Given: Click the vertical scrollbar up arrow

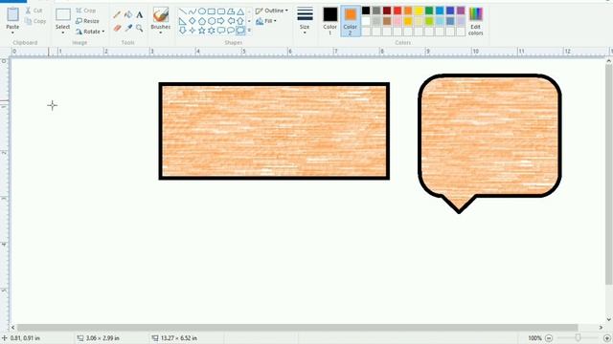Looking at the screenshot, I should tap(609, 61).
